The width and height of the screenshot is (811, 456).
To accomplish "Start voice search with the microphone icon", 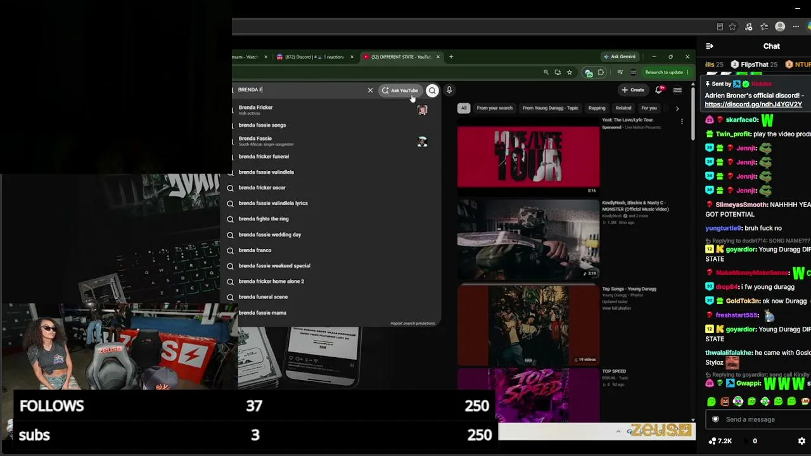I will (x=449, y=90).
